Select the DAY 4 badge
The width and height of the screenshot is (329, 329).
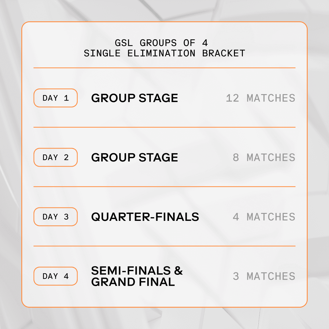tap(56, 276)
